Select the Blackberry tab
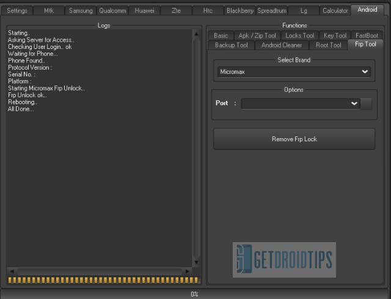 pyautogui.click(x=240, y=11)
